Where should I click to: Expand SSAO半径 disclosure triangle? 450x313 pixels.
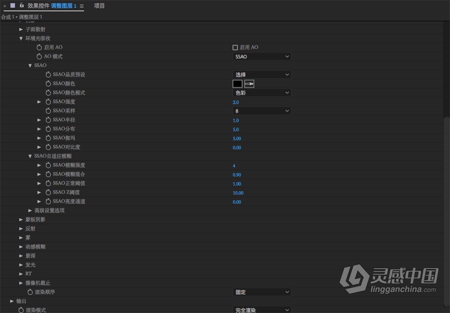(x=39, y=120)
